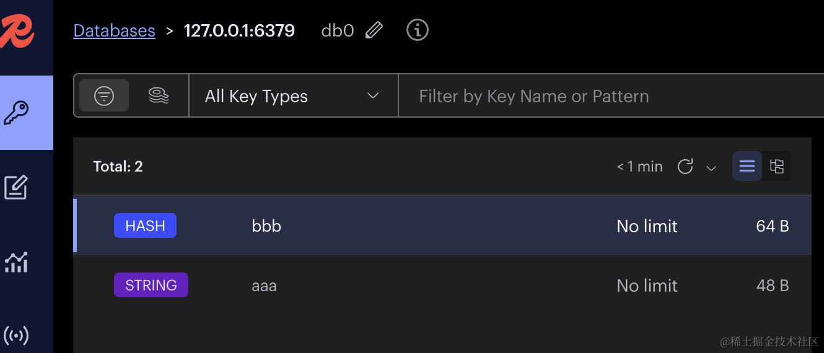
Task: Toggle filter by key name mode
Action: [x=104, y=96]
